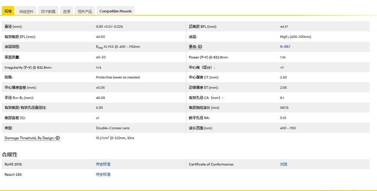Click the Reach 235 label
Screen dimensions: 377x191
tap(14, 175)
